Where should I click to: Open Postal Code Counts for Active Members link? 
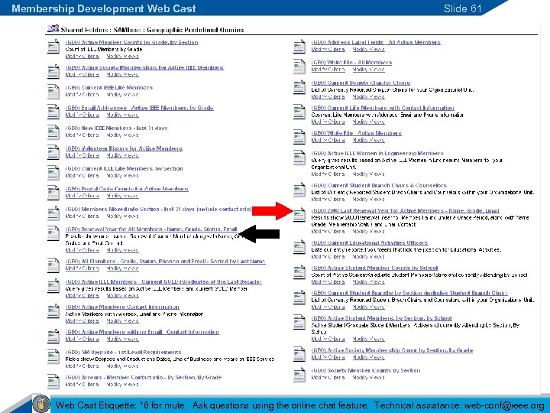(x=127, y=189)
